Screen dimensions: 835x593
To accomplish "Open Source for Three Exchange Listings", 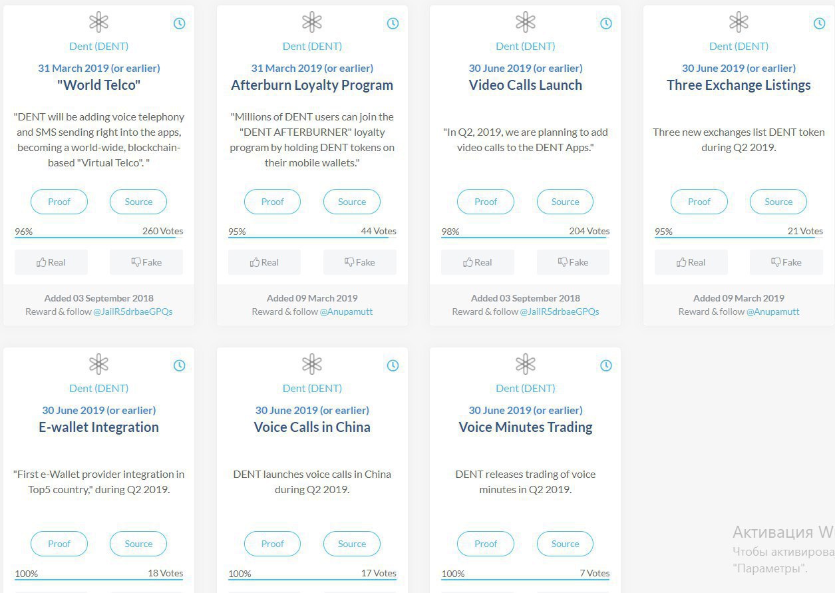I will click(x=778, y=202).
